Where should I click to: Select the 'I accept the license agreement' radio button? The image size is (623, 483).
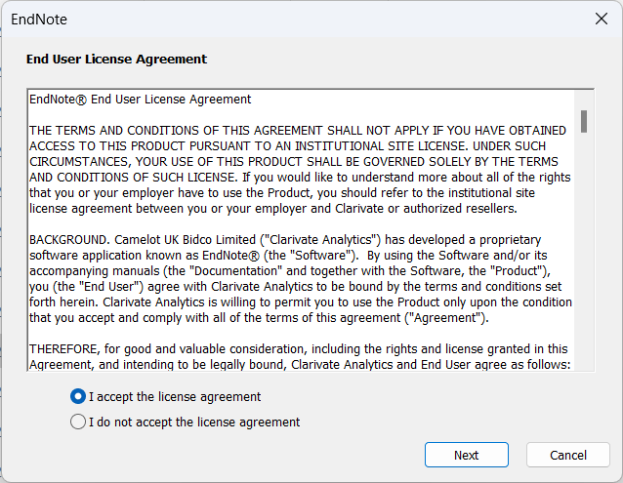(78, 396)
